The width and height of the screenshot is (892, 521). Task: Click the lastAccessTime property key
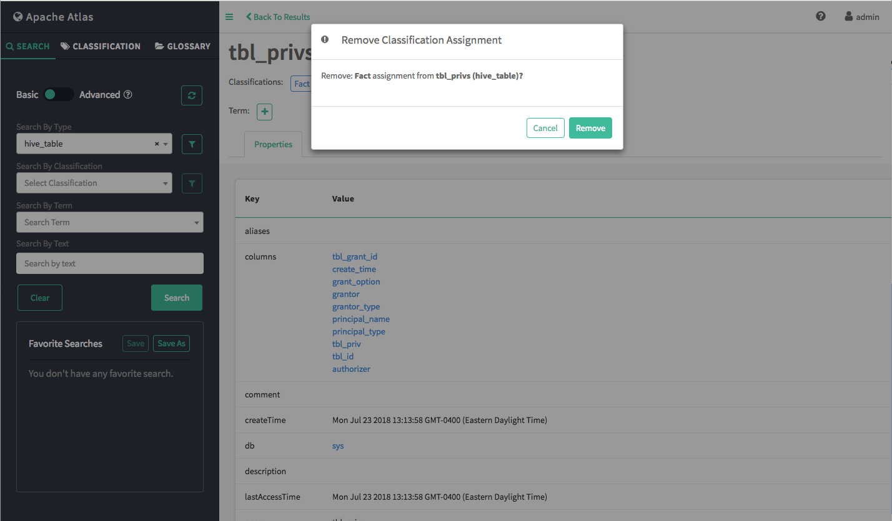coord(272,497)
